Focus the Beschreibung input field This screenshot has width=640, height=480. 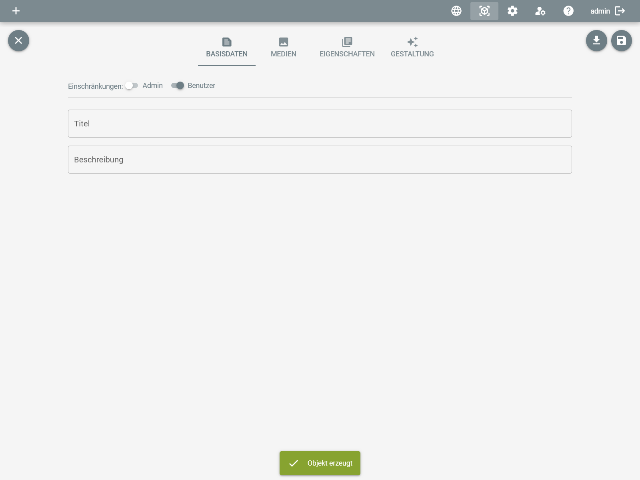[x=320, y=160]
